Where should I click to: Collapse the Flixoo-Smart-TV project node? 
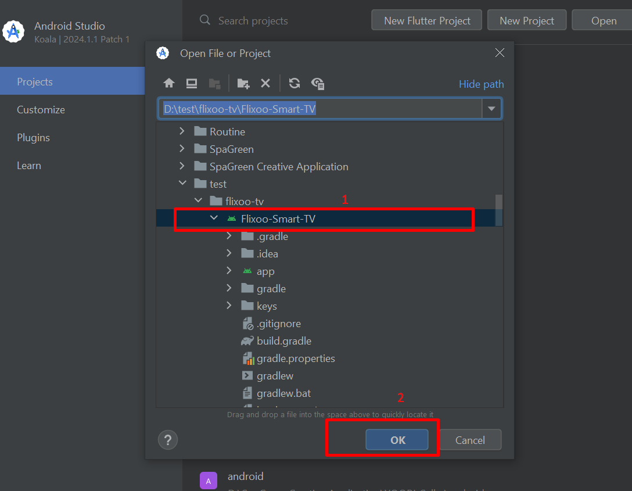214,218
